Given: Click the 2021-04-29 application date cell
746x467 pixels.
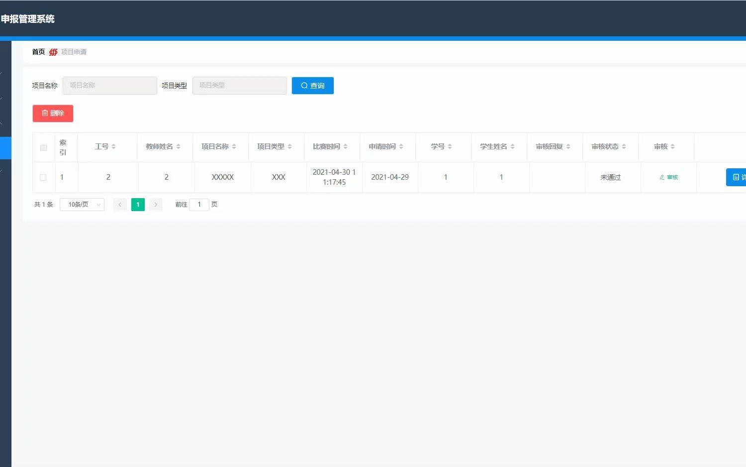Looking at the screenshot, I should pos(390,177).
